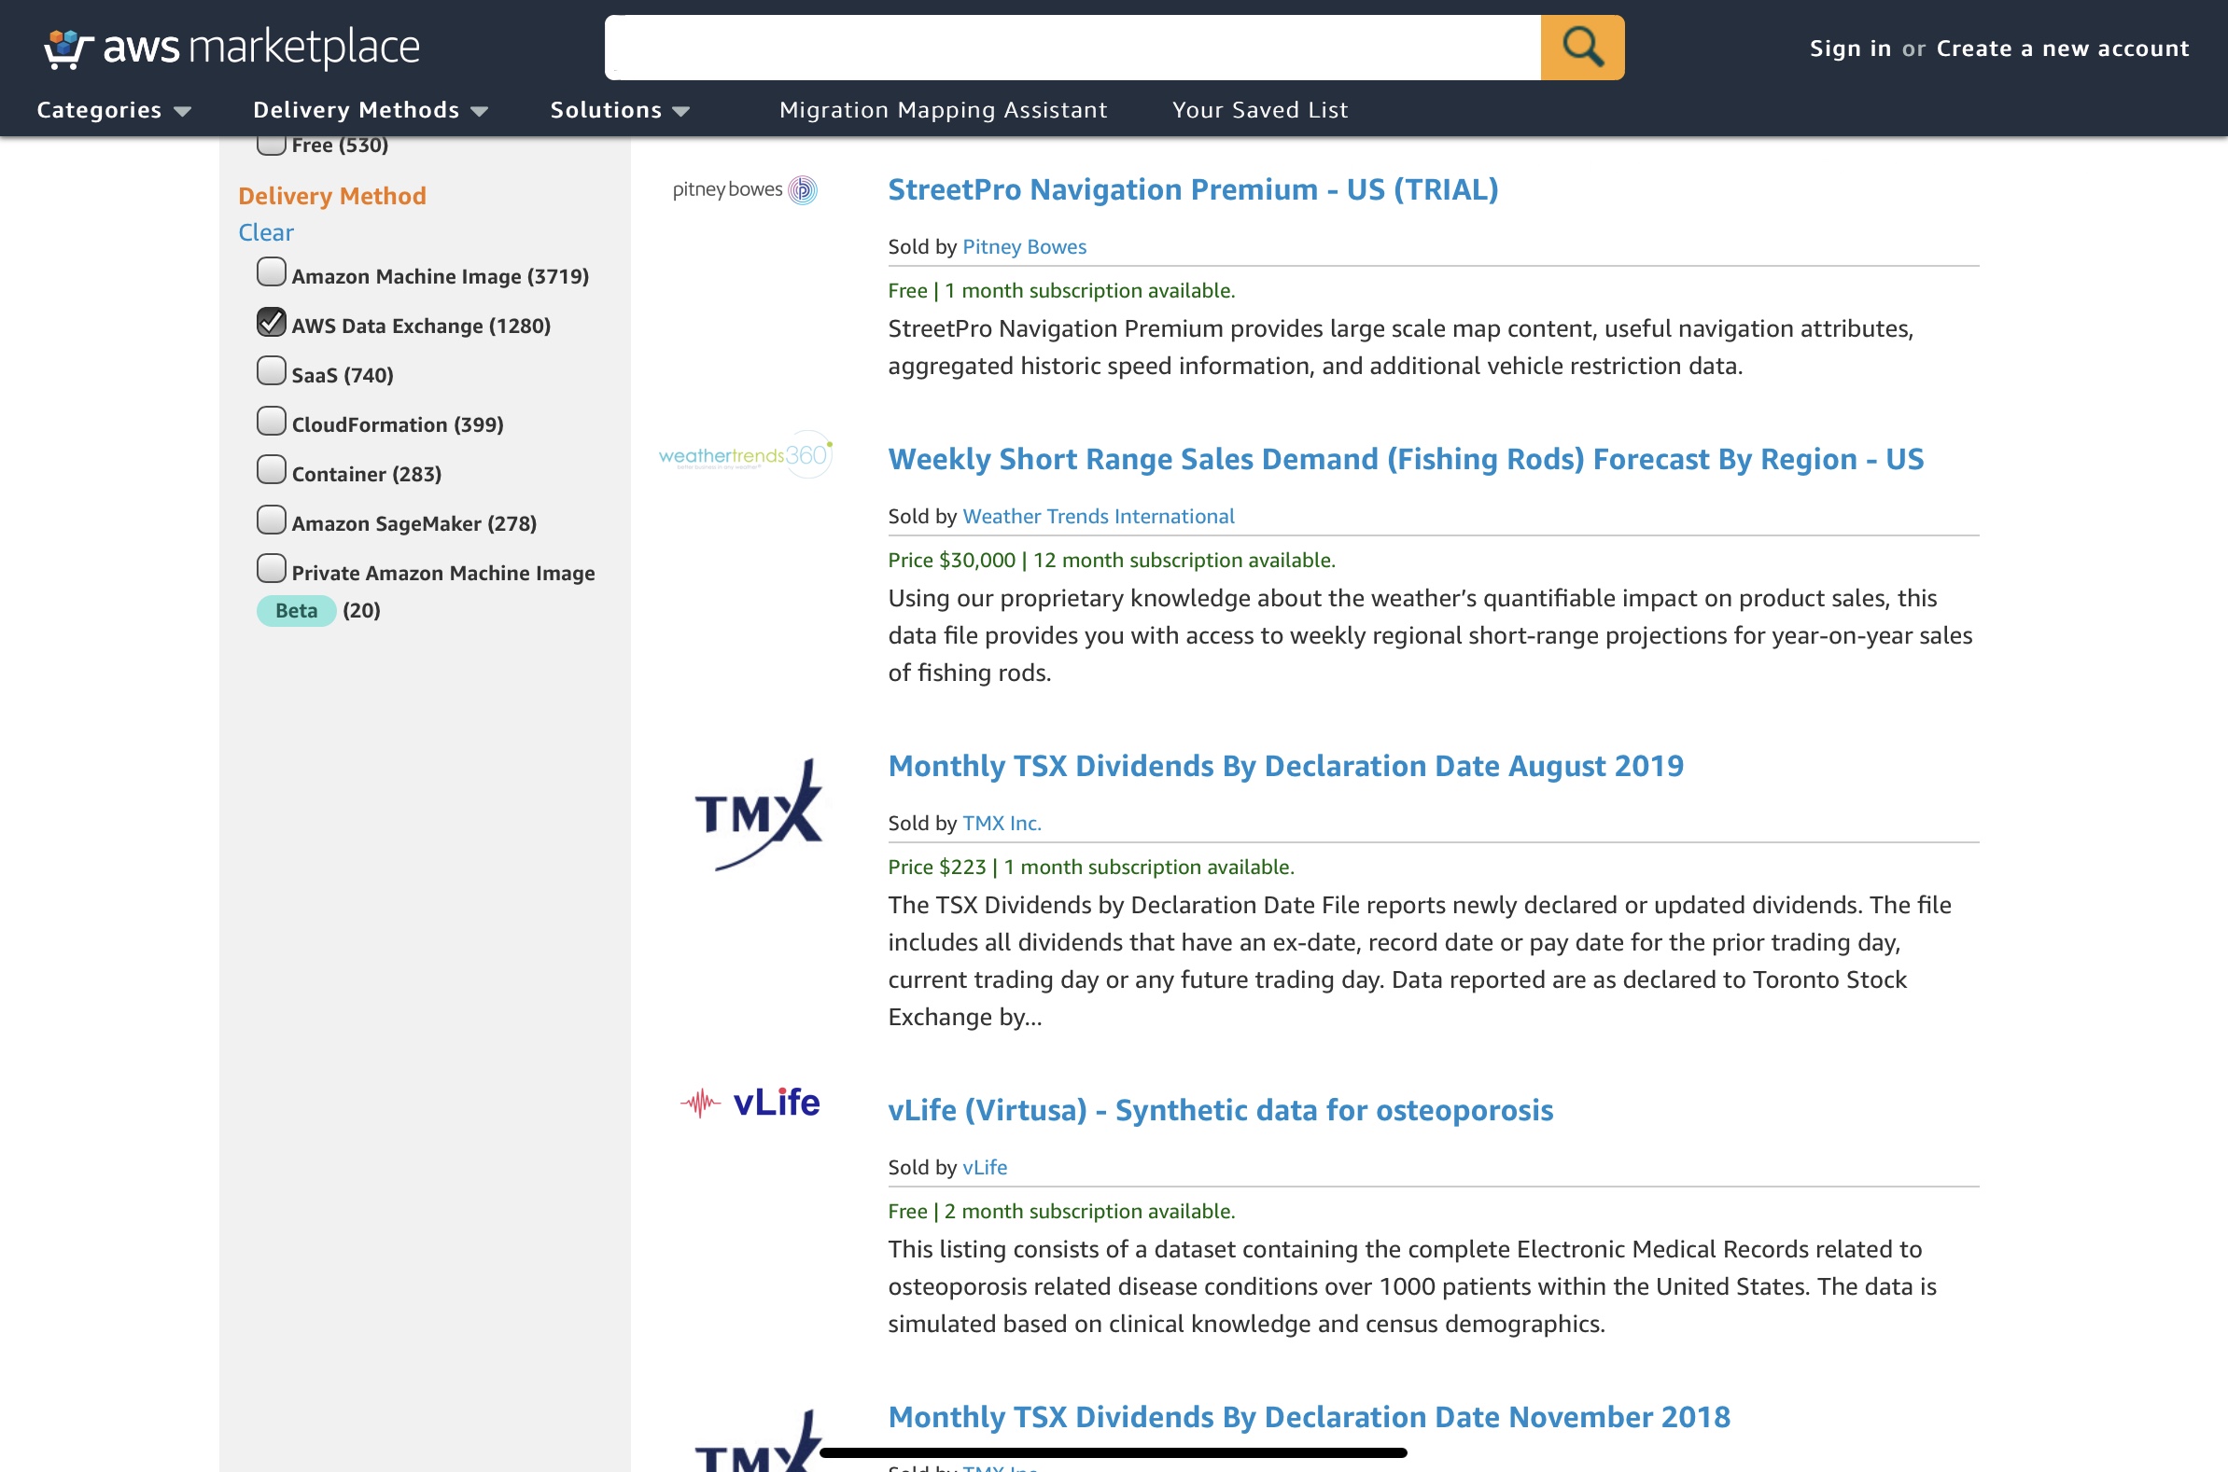Click Create a new account link
2228x1472 pixels.
[x=2063, y=48]
